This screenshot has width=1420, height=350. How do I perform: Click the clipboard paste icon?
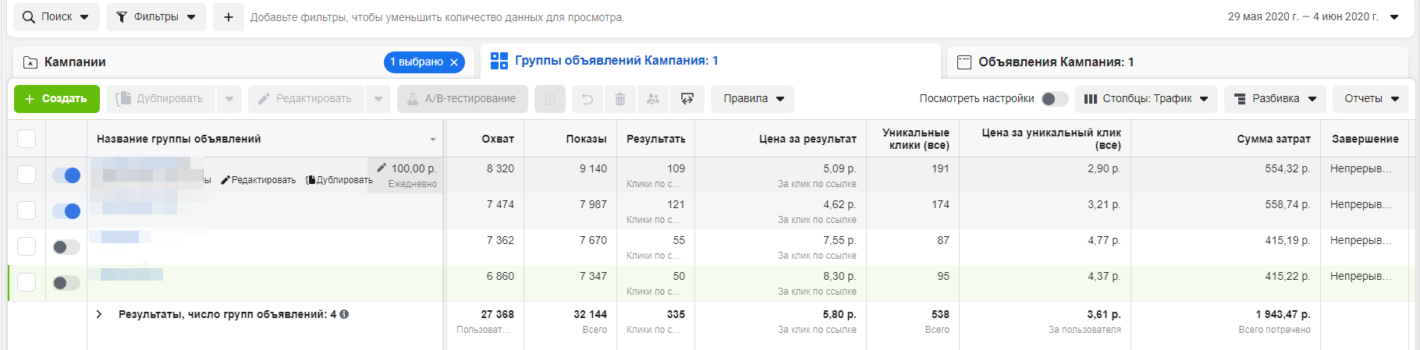pos(550,99)
